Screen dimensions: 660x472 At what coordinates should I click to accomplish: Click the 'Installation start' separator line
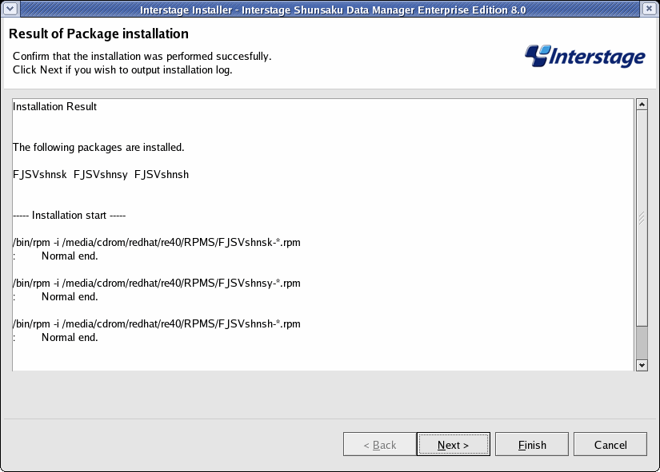70,215
